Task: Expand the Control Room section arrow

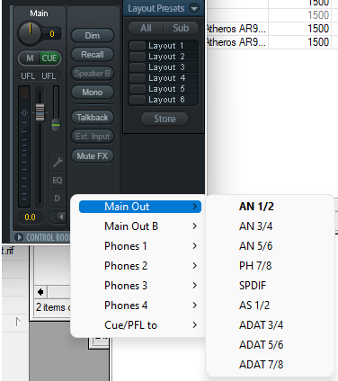Action: [x=19, y=237]
